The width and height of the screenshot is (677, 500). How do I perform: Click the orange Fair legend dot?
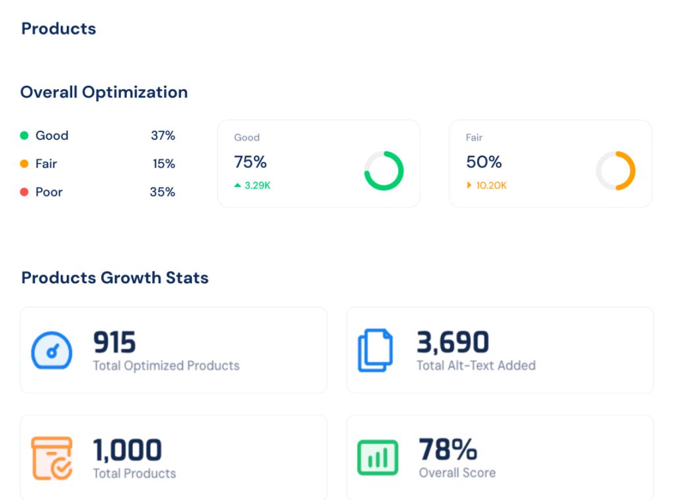(24, 164)
